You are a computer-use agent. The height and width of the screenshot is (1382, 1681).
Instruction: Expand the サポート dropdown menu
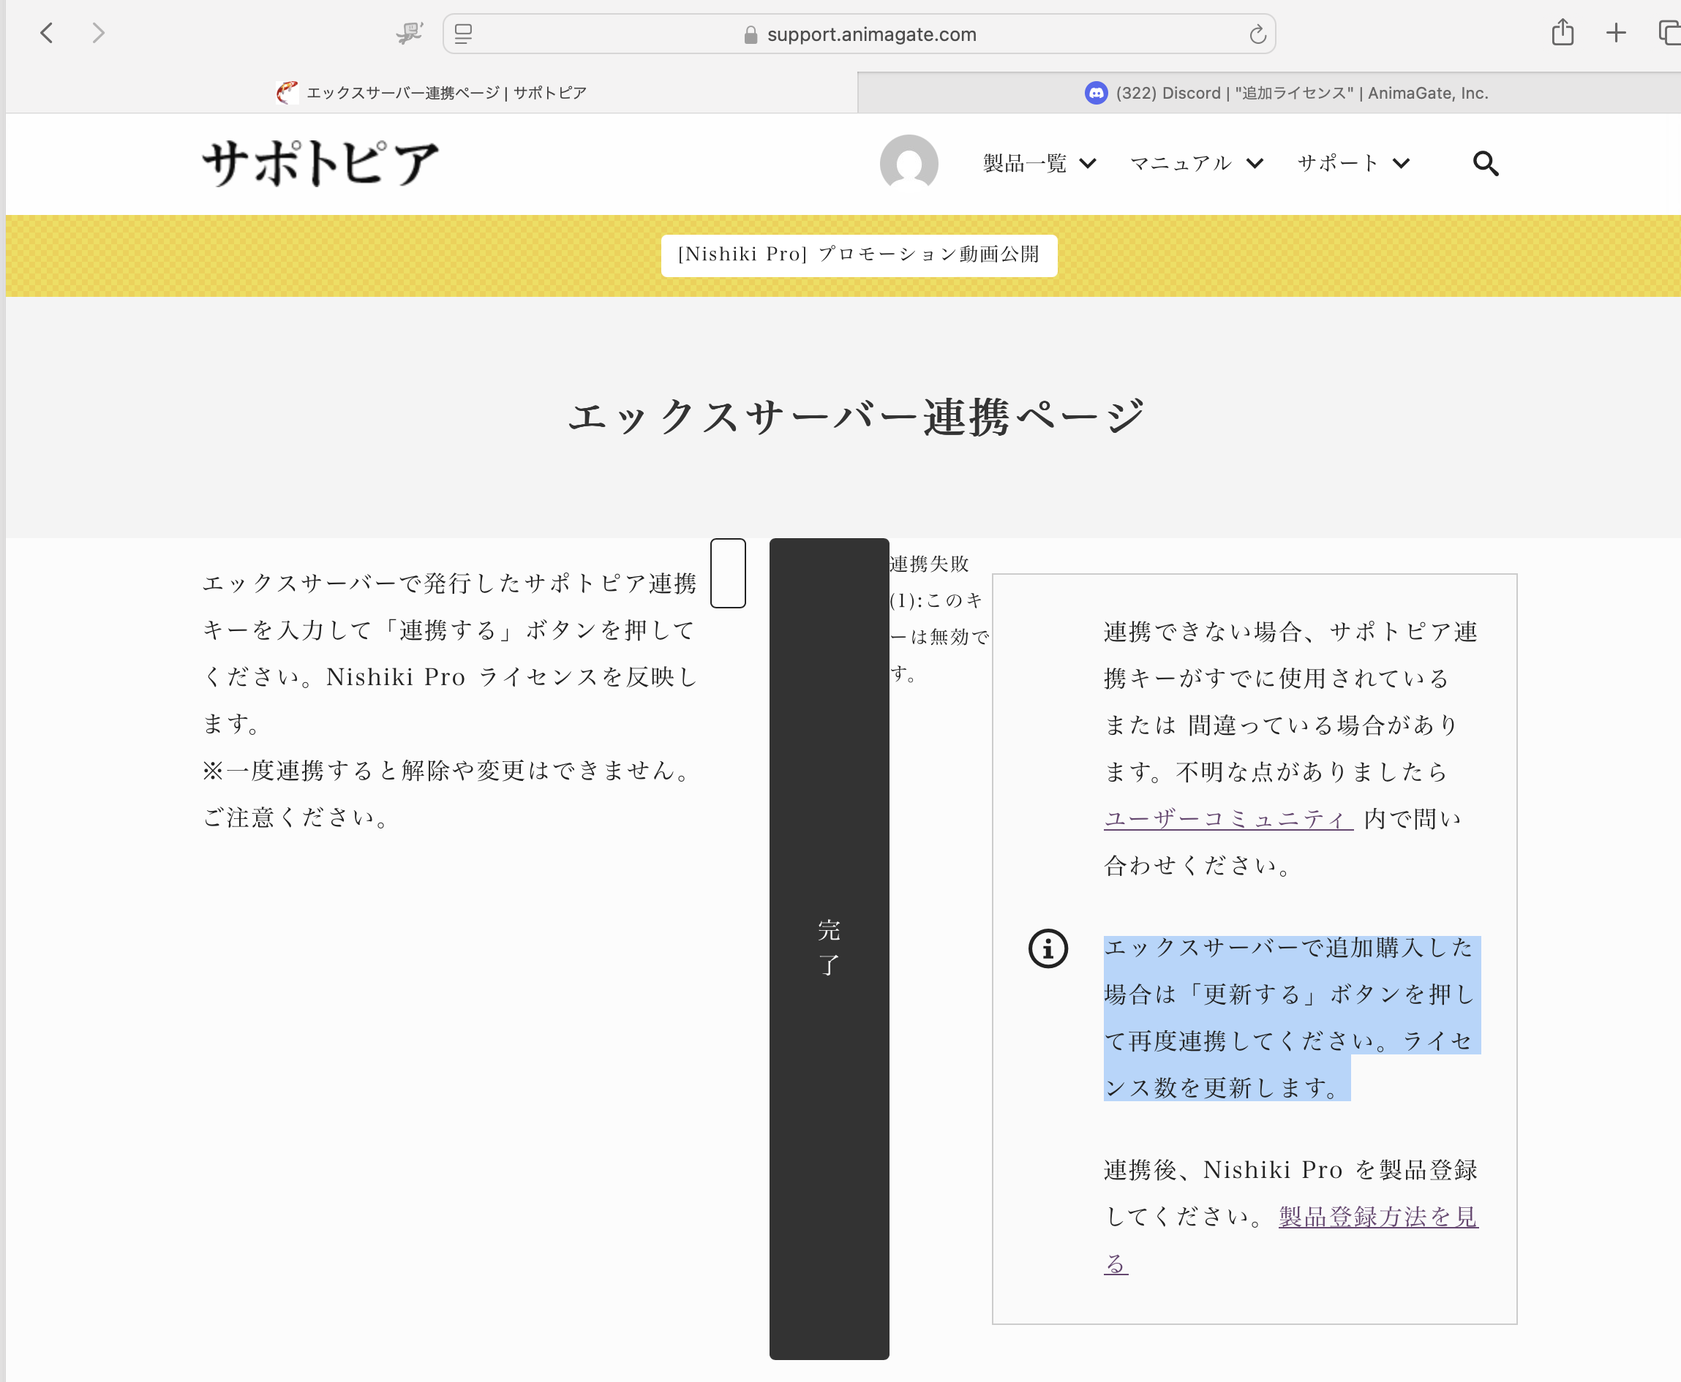[x=1354, y=164]
